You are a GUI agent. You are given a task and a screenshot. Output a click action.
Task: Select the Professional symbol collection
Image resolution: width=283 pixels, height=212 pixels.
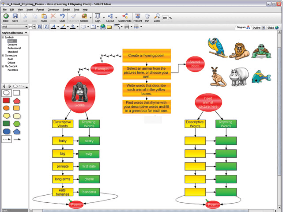pos(14,48)
